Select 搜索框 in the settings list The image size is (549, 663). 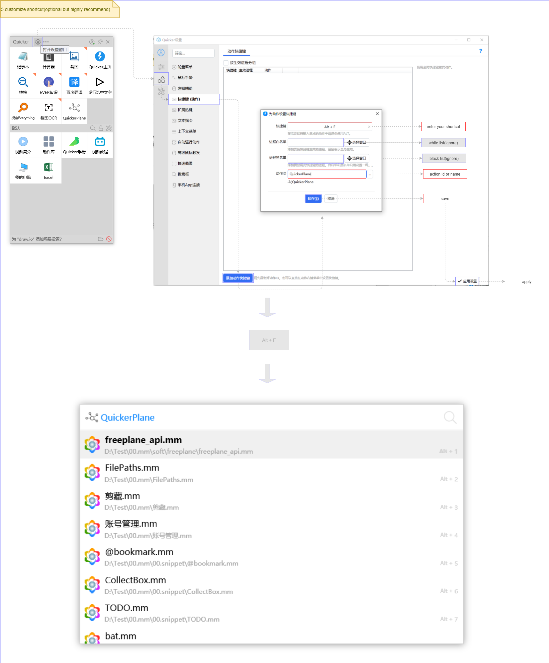[x=194, y=174]
